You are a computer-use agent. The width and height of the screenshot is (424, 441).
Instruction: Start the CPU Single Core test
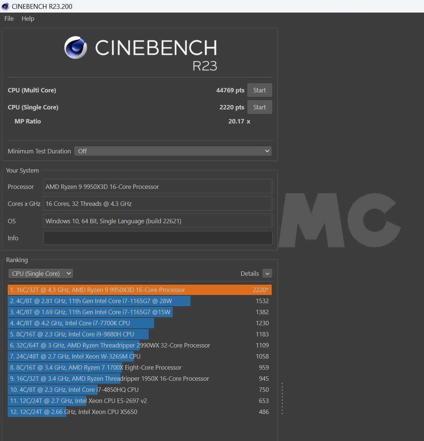tap(259, 107)
